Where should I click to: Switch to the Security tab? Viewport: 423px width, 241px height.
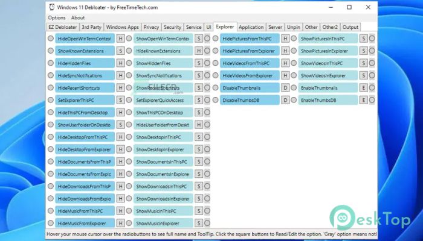(x=172, y=27)
